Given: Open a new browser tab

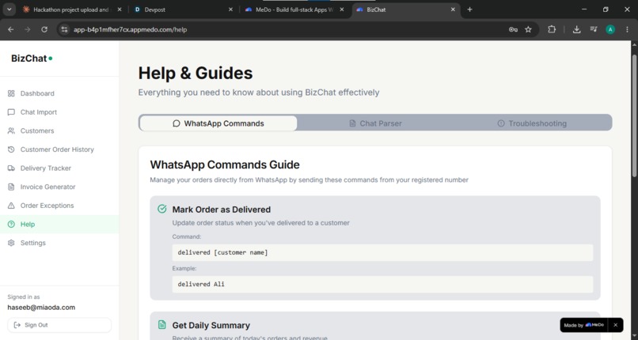Looking at the screenshot, I should click(469, 9).
